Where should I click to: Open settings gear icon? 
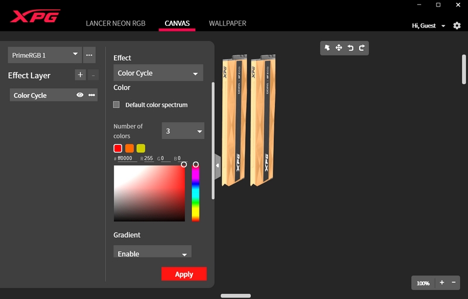(x=457, y=26)
